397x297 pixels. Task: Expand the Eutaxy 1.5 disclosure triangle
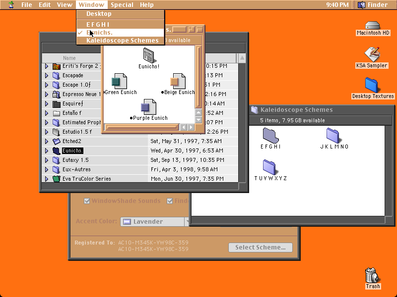pos(47,160)
